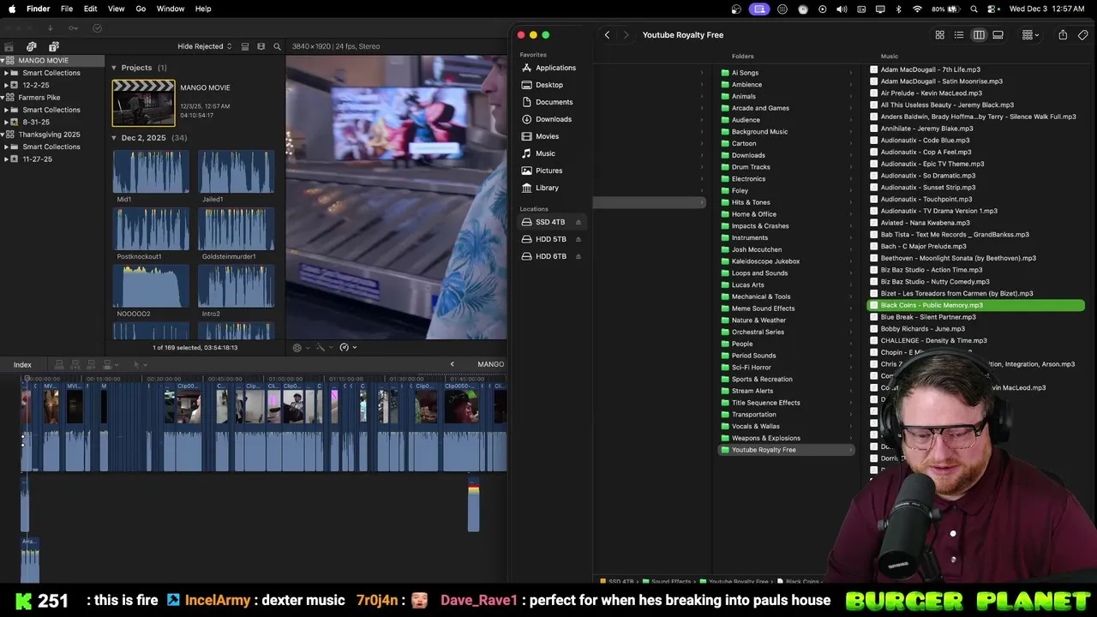Screen dimensions: 1097x617
Task: Click the overwrite clip edit icon
Action: 110,365
